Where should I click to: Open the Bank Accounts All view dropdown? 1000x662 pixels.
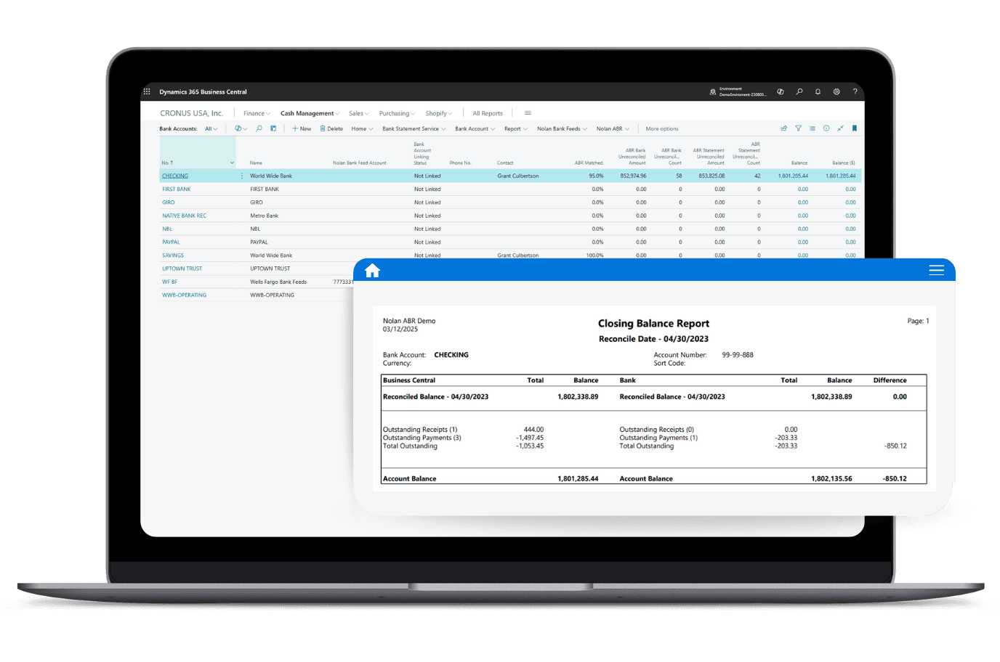211,128
